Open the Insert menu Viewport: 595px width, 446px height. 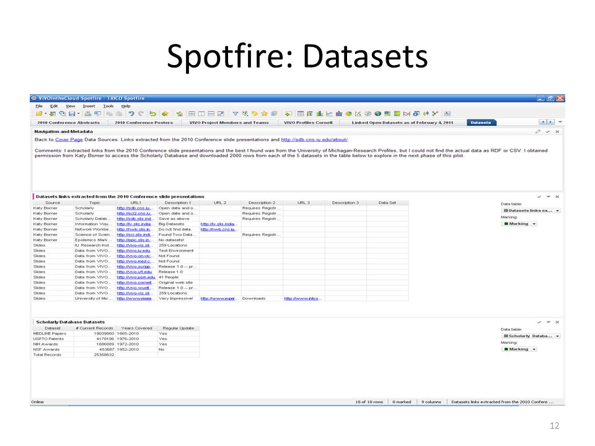click(89, 106)
